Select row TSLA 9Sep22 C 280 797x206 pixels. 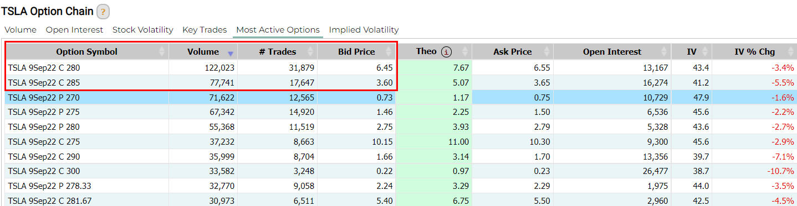point(400,67)
